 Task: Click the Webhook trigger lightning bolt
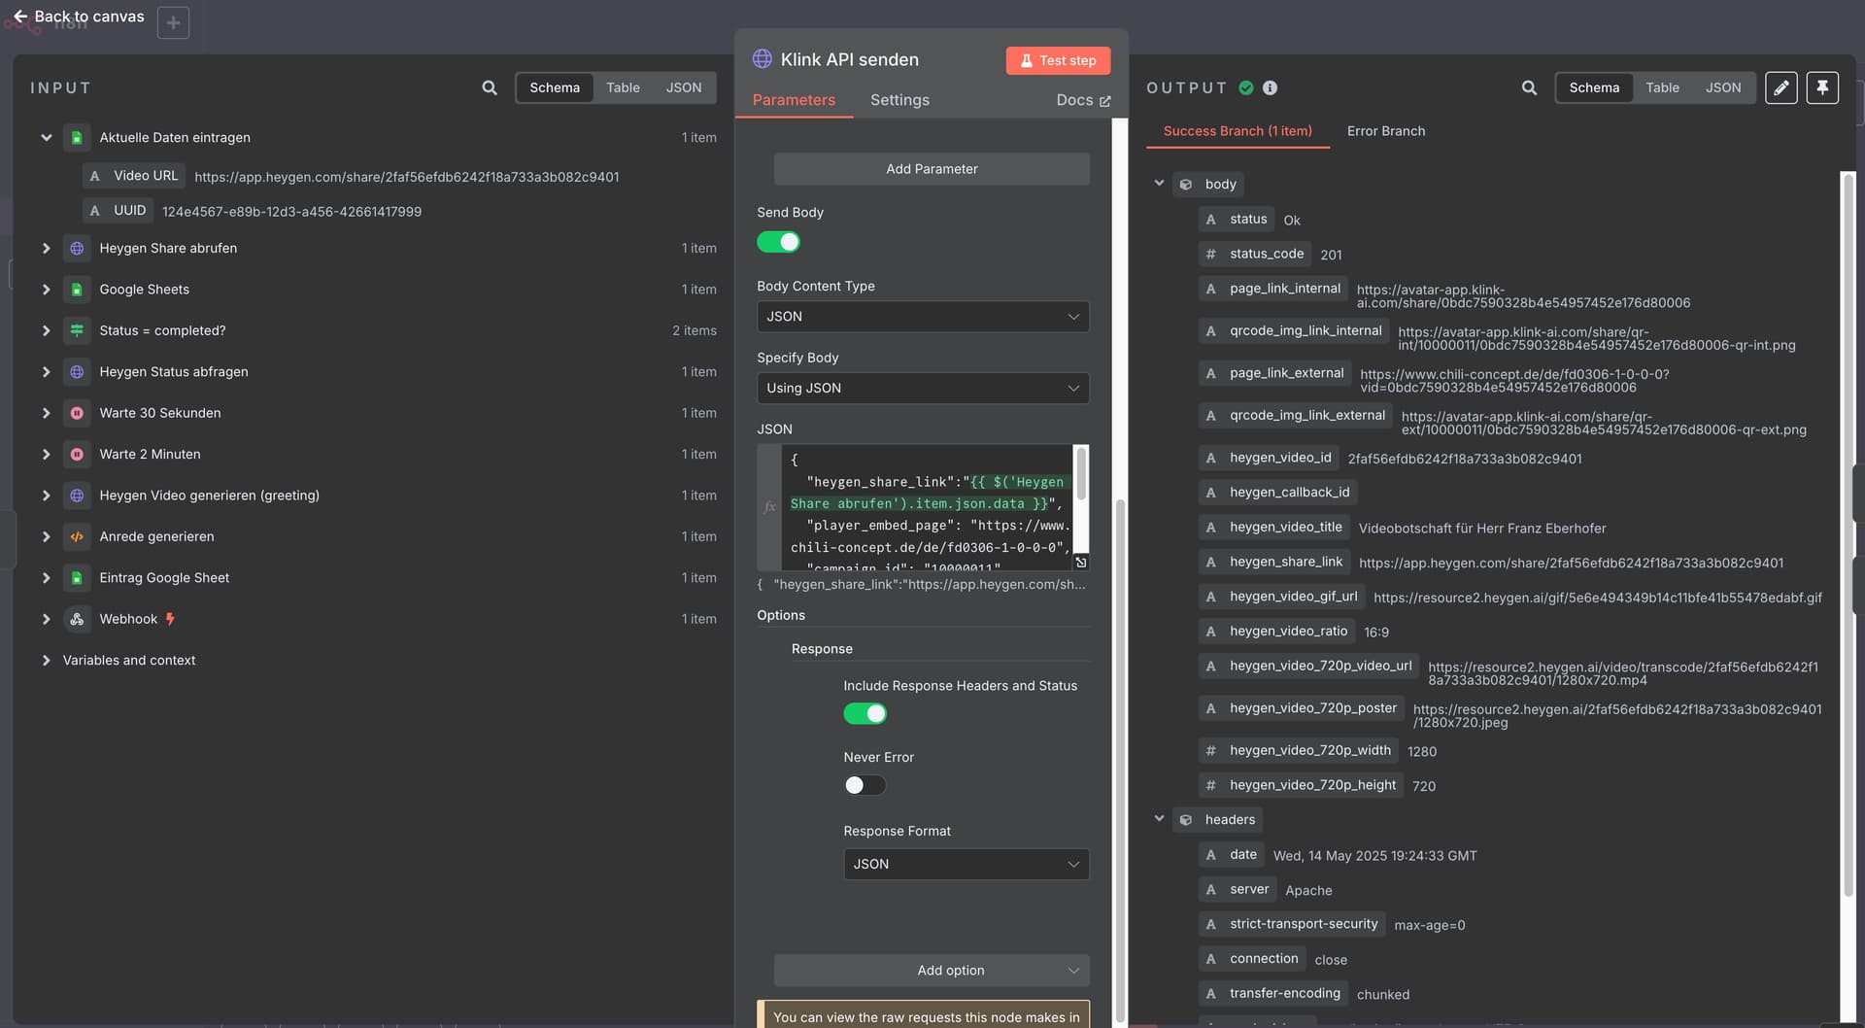(170, 619)
